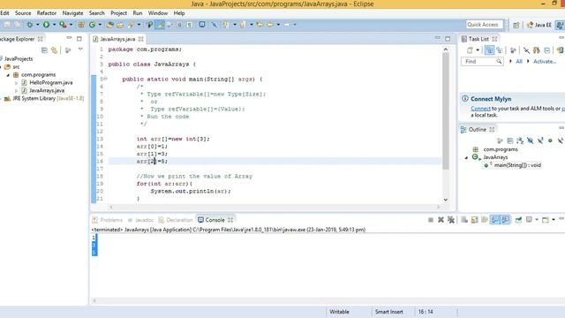Screen dimensions: 565x318
Task: Collapse JavaArrays class in Outline
Action: pyautogui.click(x=467, y=157)
